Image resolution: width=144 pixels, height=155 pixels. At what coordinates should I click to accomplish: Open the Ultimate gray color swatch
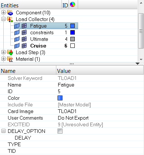(73, 39)
